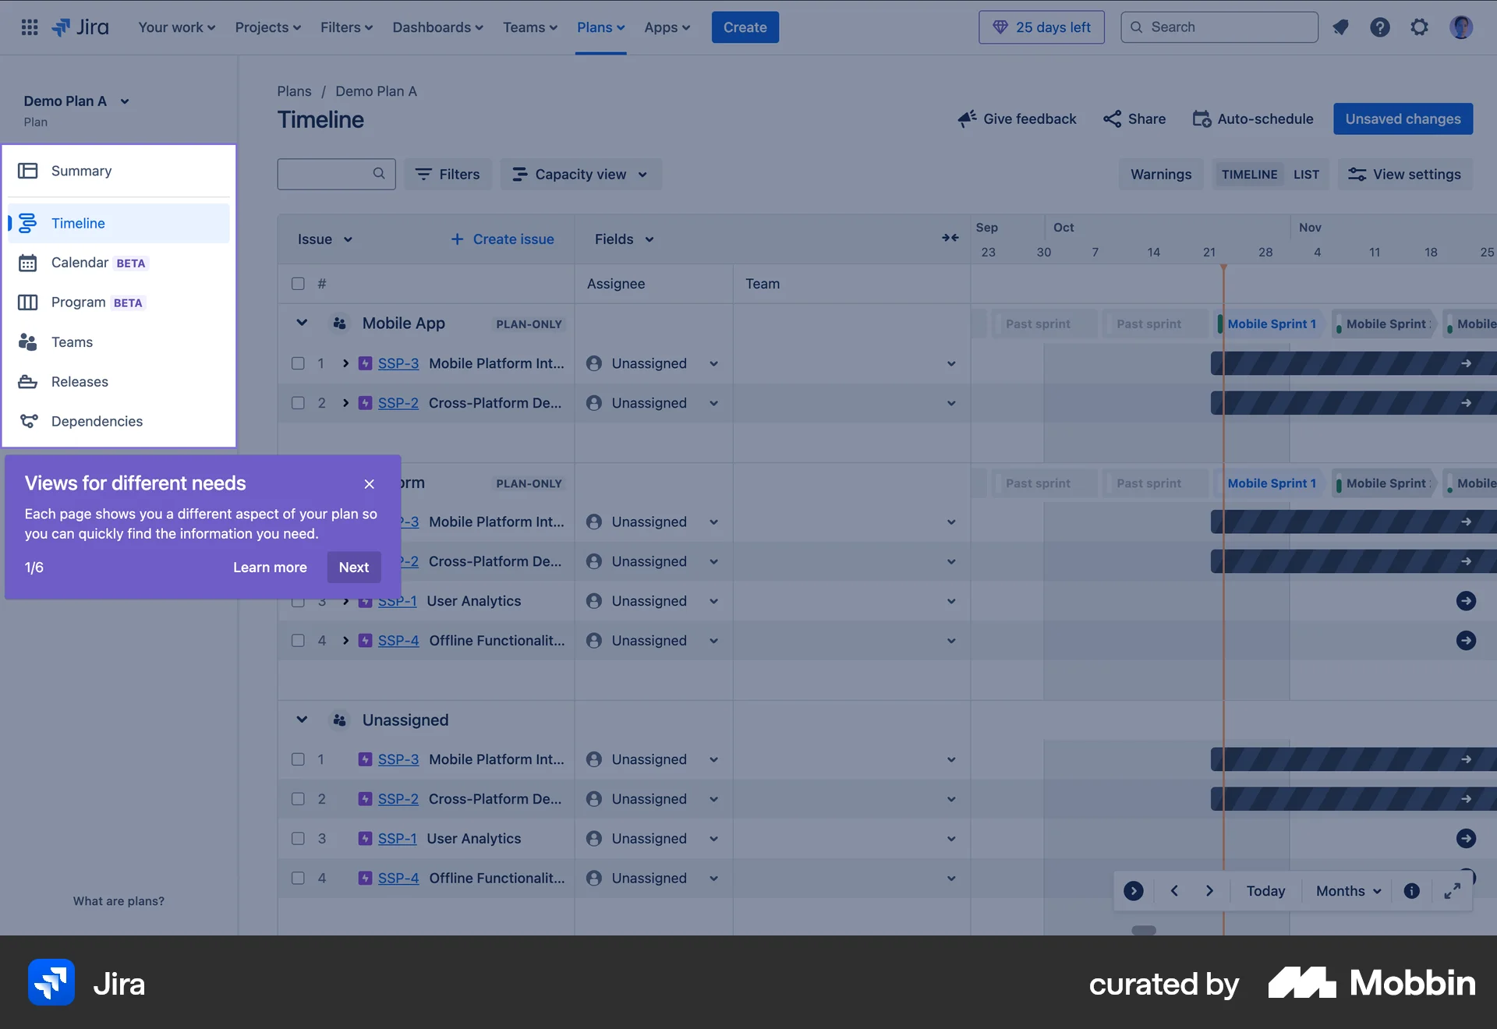Open the Dependencies view

coord(97,421)
